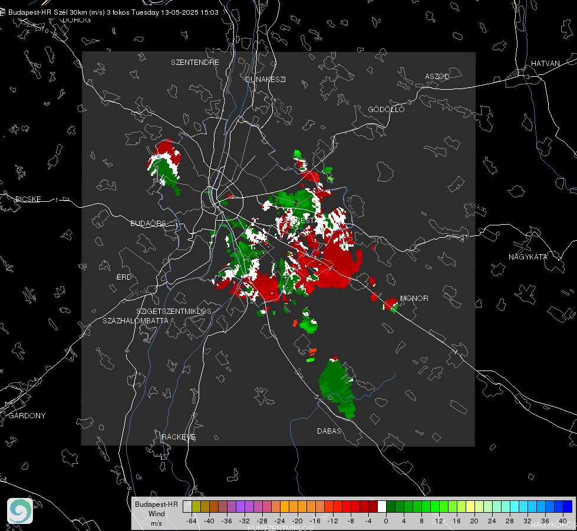Viewport: 577px width, 531px height.
Task: Pick the light gray swatch at the legend's left end
Action: click(x=187, y=506)
